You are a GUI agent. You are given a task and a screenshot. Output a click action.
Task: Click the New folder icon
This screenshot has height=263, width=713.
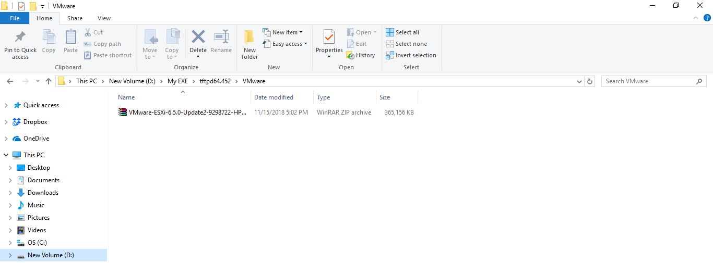point(249,37)
